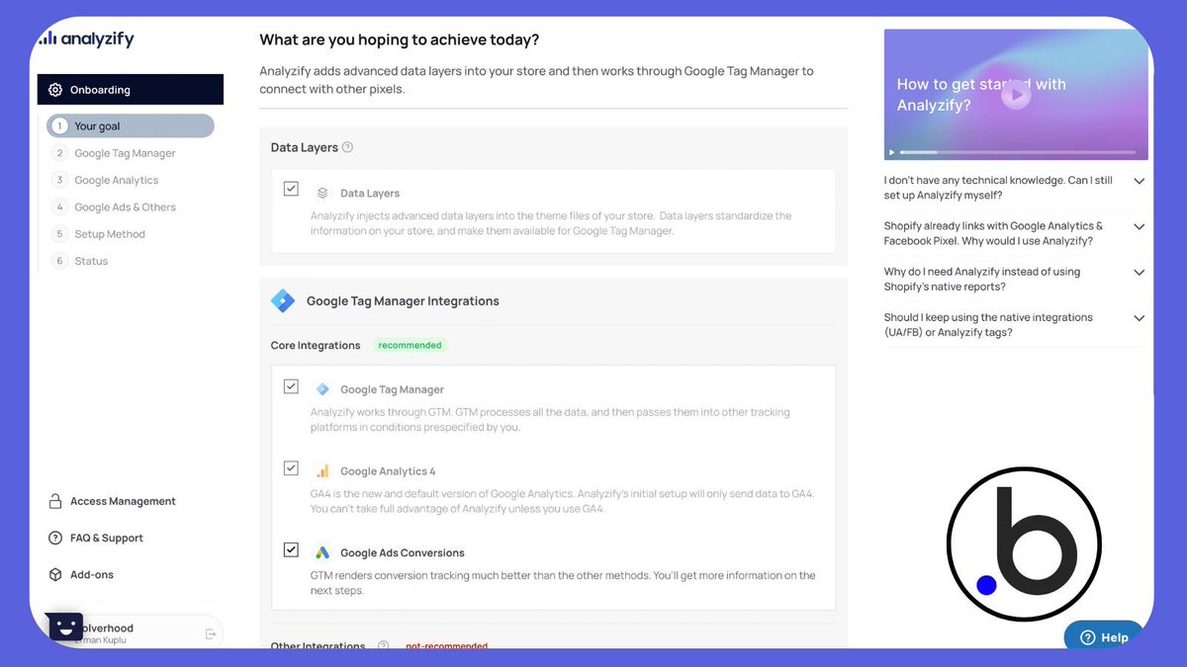Screen dimensions: 1187x667
Task: Click the small play control under video
Action: pyautogui.click(x=891, y=152)
